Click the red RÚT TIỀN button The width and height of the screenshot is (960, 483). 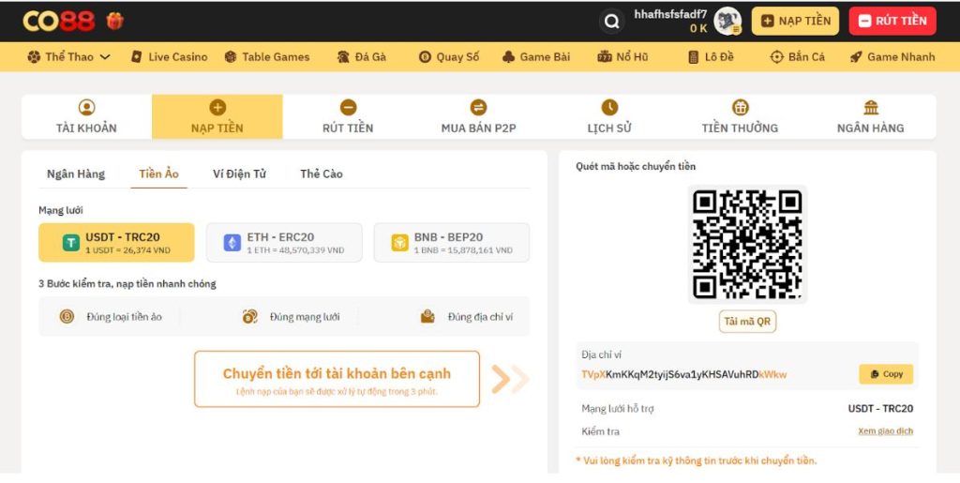(892, 21)
